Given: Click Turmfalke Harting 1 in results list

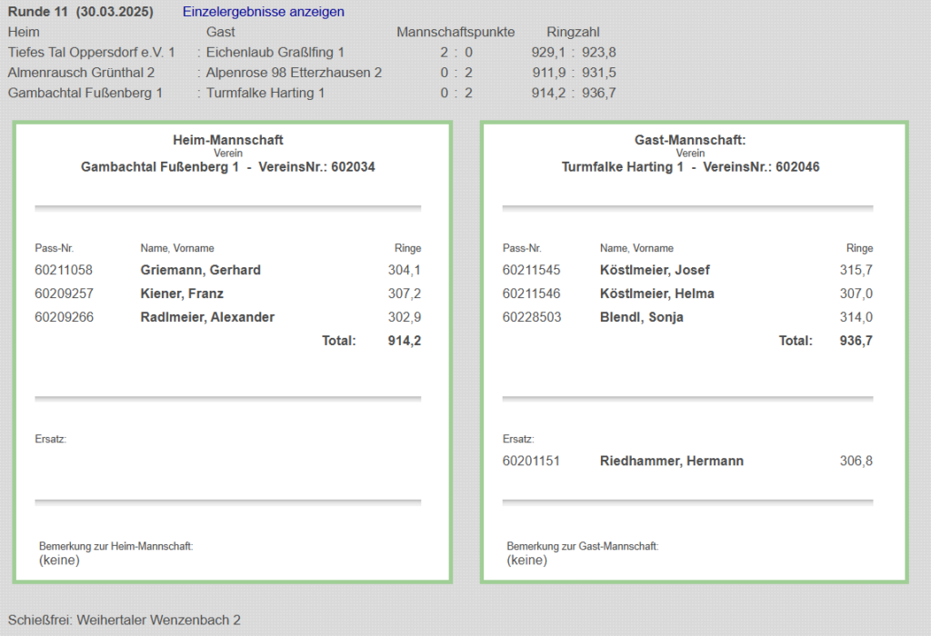Looking at the screenshot, I should point(265,93).
